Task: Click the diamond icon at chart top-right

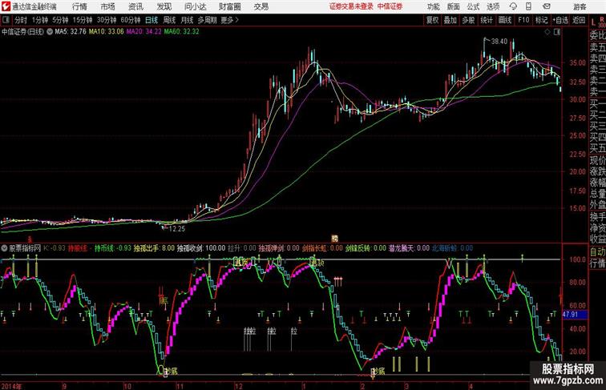Action: (547, 32)
